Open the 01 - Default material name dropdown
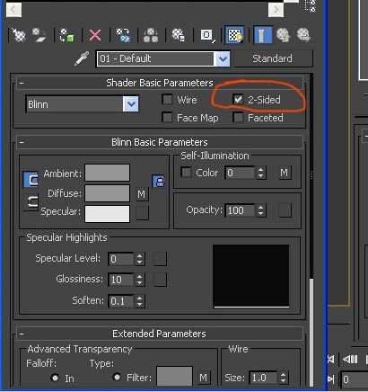 223,58
